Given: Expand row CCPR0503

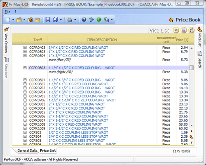Looking at the screenshot, I should (25, 52).
